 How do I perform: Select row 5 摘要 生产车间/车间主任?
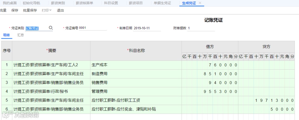point(51,100)
